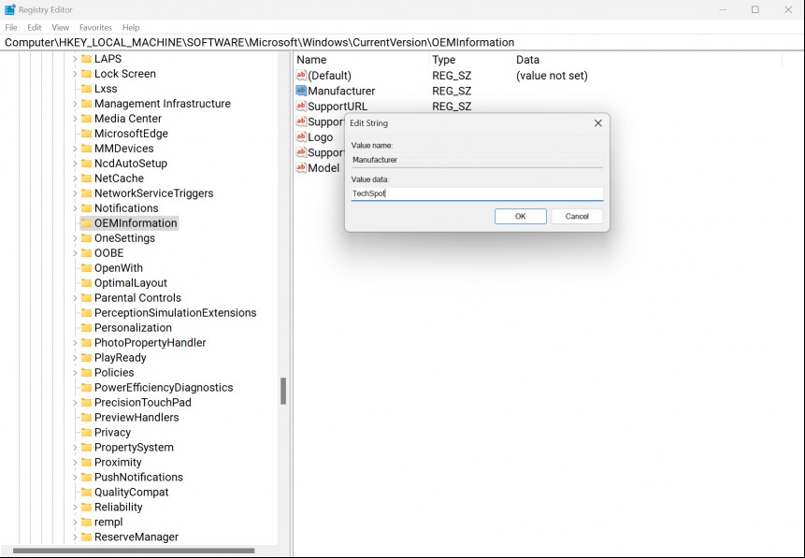Click the rempl folder icon
Screen dimensions: 805x558
click(86, 522)
